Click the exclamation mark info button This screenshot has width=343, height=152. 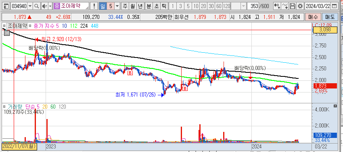94,6
